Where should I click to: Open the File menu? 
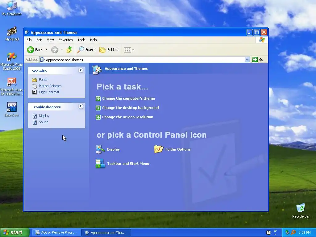tap(29, 40)
